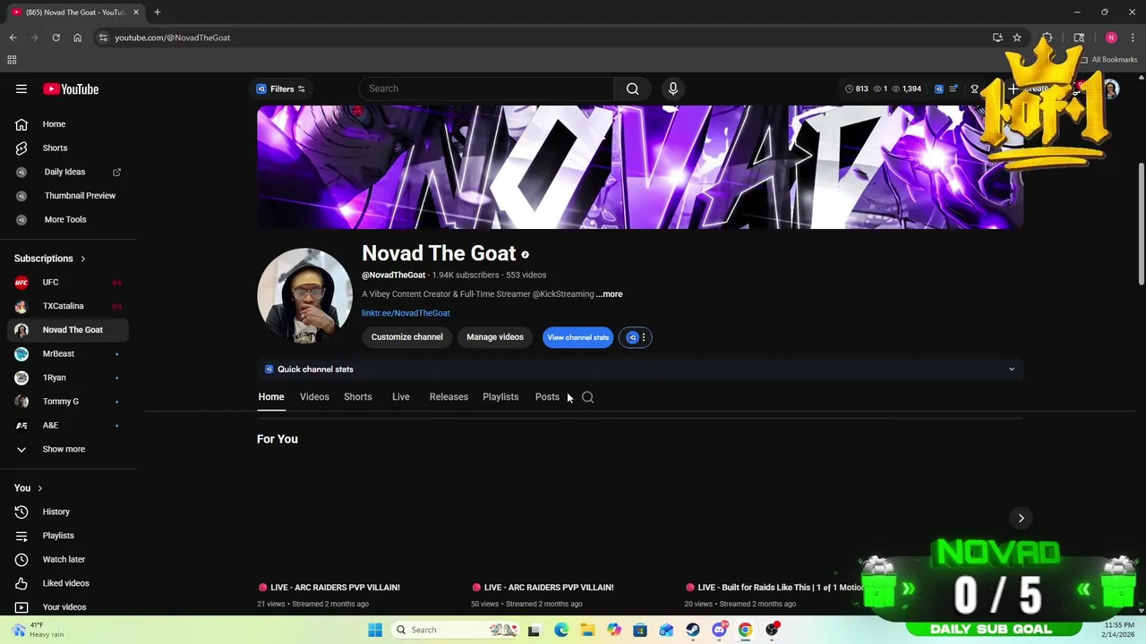The width and height of the screenshot is (1146, 644).
Task: Open More Tools in sidebar
Action: tap(68, 219)
